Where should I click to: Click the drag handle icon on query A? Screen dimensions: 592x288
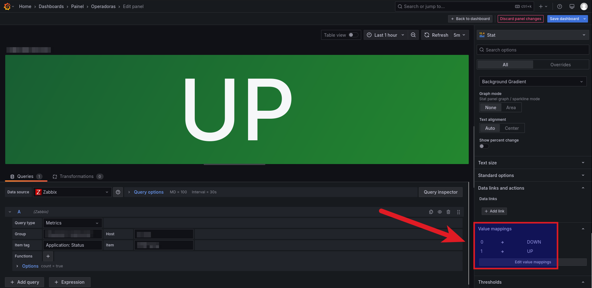coord(459,212)
